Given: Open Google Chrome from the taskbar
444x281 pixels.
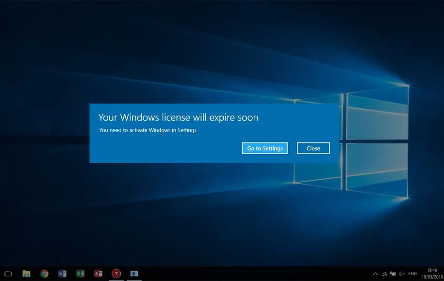Looking at the screenshot, I should click(44, 274).
